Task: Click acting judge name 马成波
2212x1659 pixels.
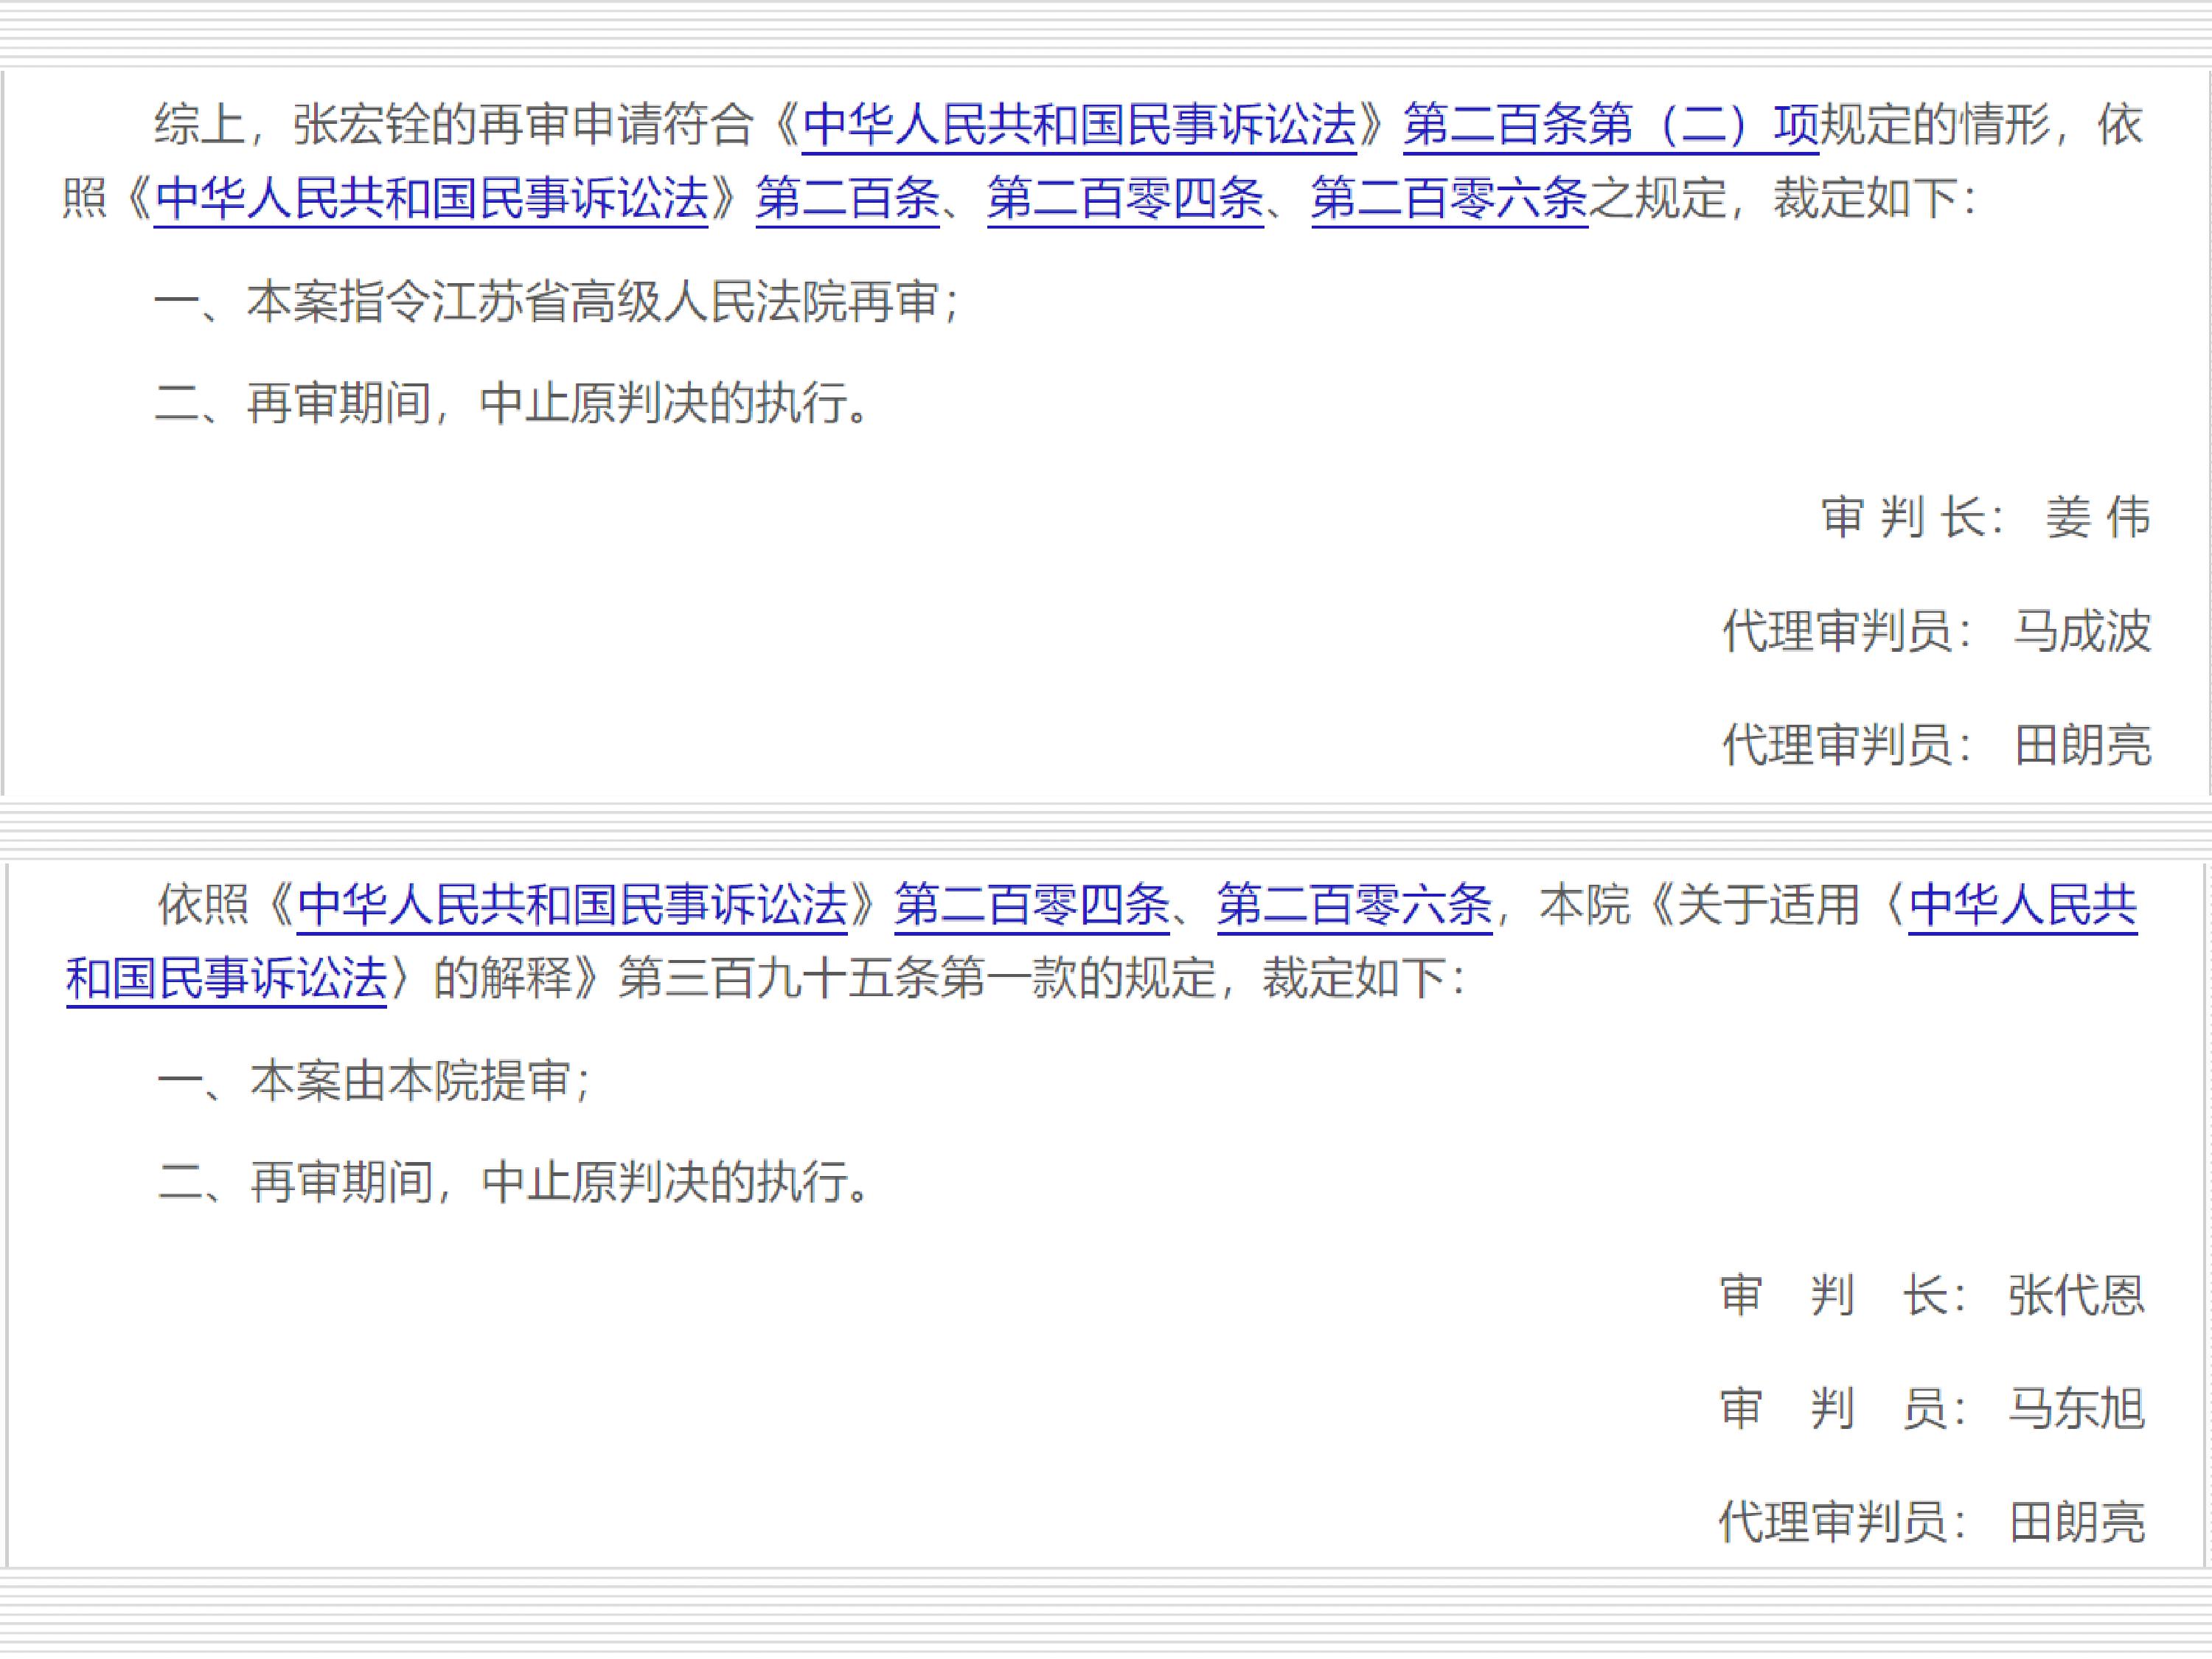Action: (2082, 631)
